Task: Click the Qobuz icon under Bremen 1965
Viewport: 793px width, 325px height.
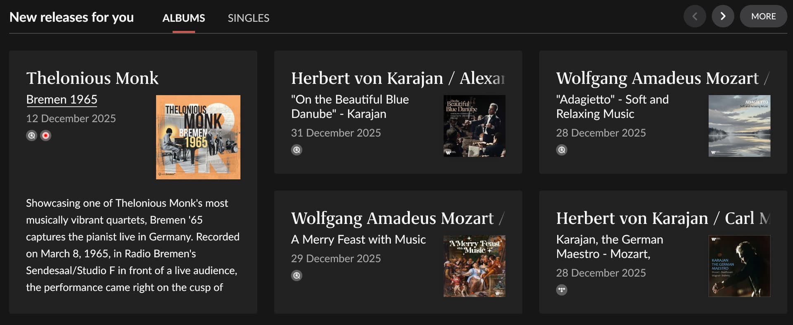Action: 32,135
